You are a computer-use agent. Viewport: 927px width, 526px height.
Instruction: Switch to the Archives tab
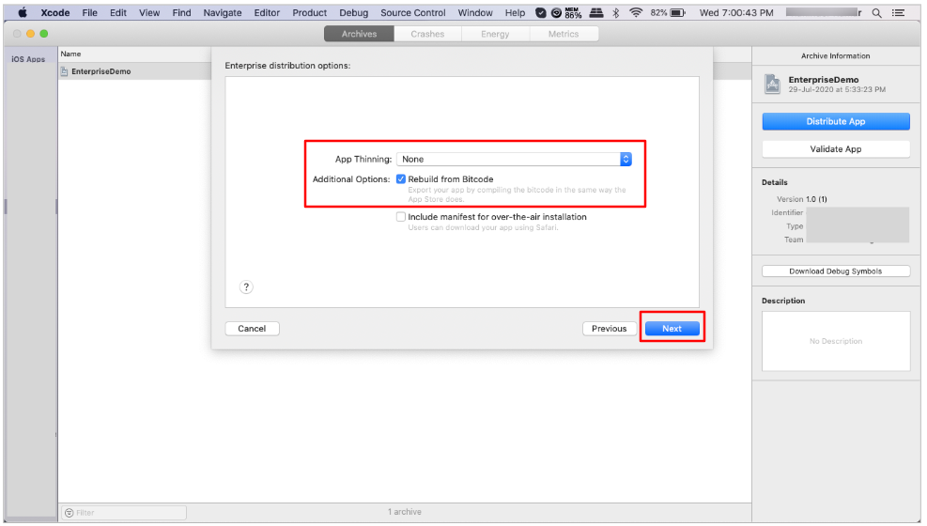pyautogui.click(x=359, y=34)
